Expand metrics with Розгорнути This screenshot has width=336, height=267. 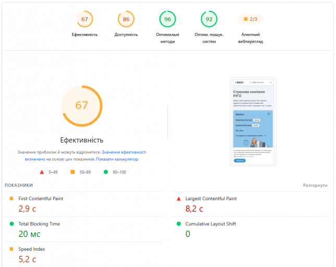pos(315,185)
